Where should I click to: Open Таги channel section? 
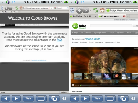click(x=91, y=42)
